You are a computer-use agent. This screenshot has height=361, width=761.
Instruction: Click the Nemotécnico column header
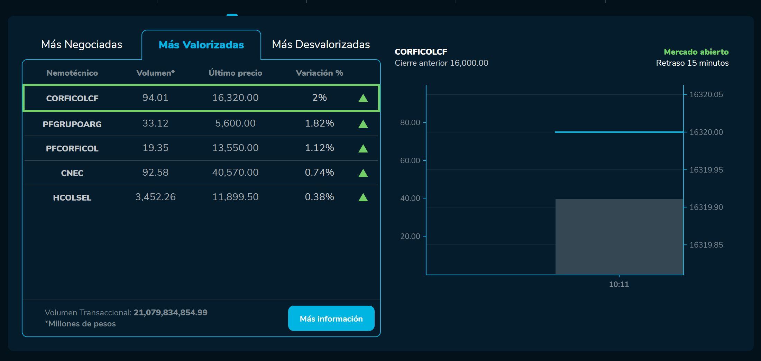pos(72,73)
